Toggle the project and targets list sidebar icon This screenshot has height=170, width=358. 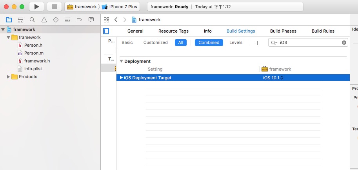(x=106, y=31)
